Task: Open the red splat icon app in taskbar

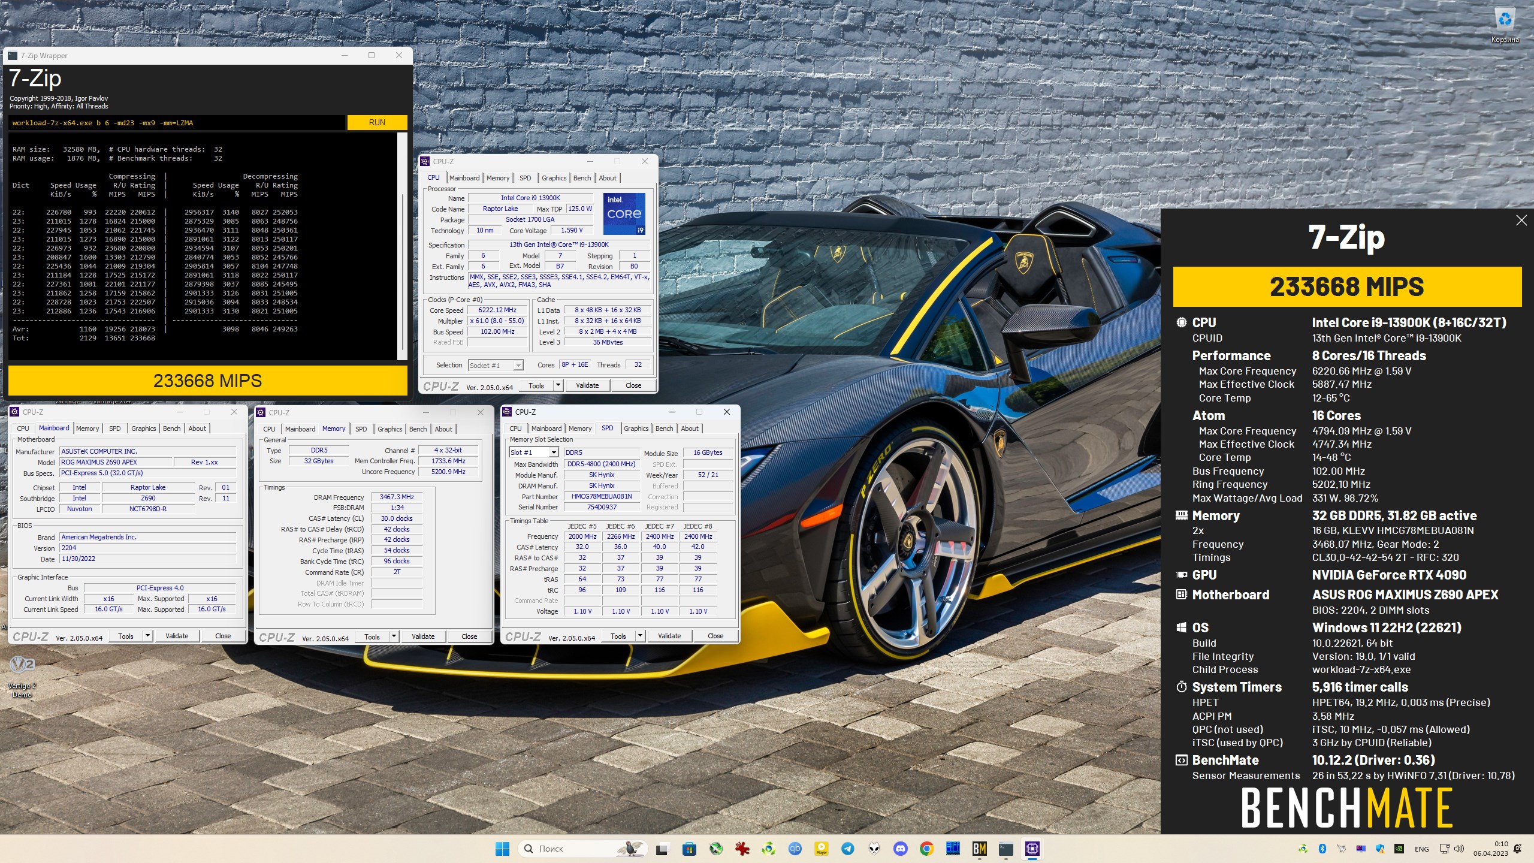Action: click(742, 849)
